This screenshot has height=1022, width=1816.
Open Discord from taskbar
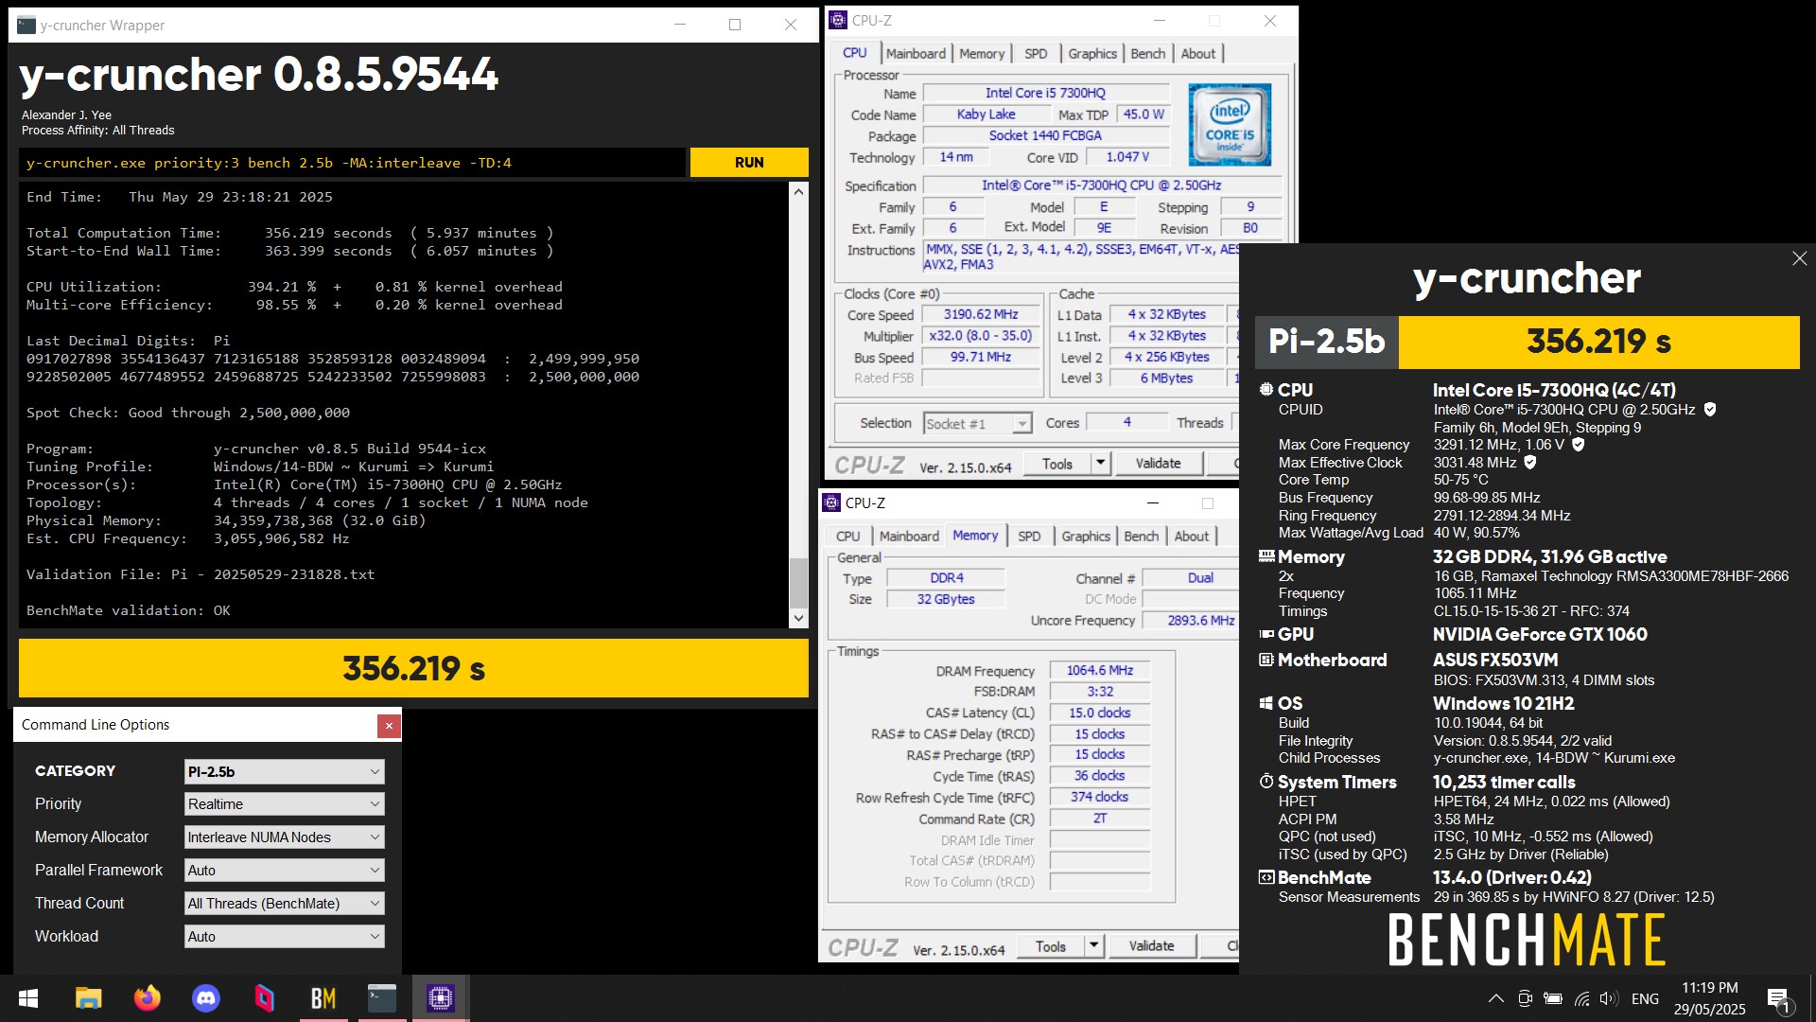pos(205,998)
